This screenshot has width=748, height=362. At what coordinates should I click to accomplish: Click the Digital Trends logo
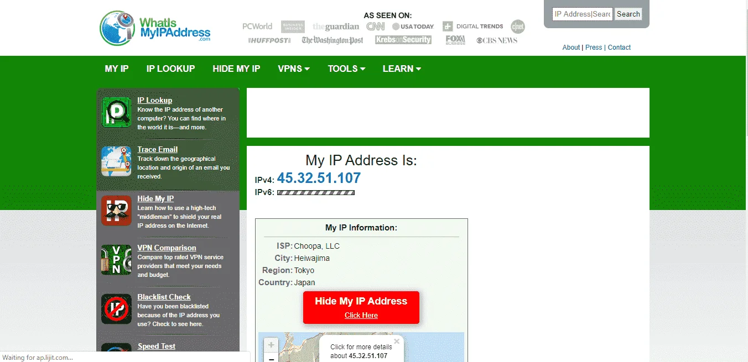coord(473,26)
